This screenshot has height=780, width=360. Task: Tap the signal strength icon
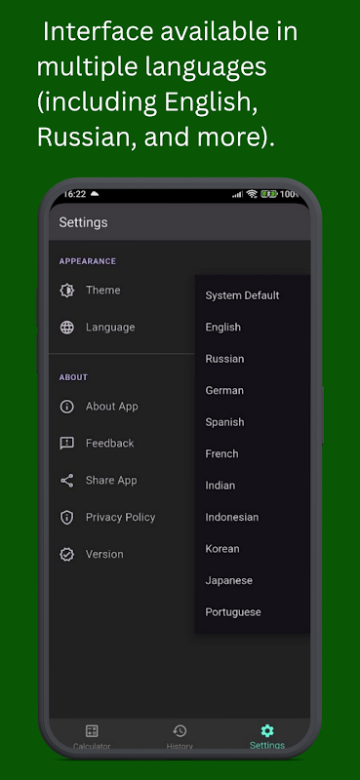click(237, 194)
